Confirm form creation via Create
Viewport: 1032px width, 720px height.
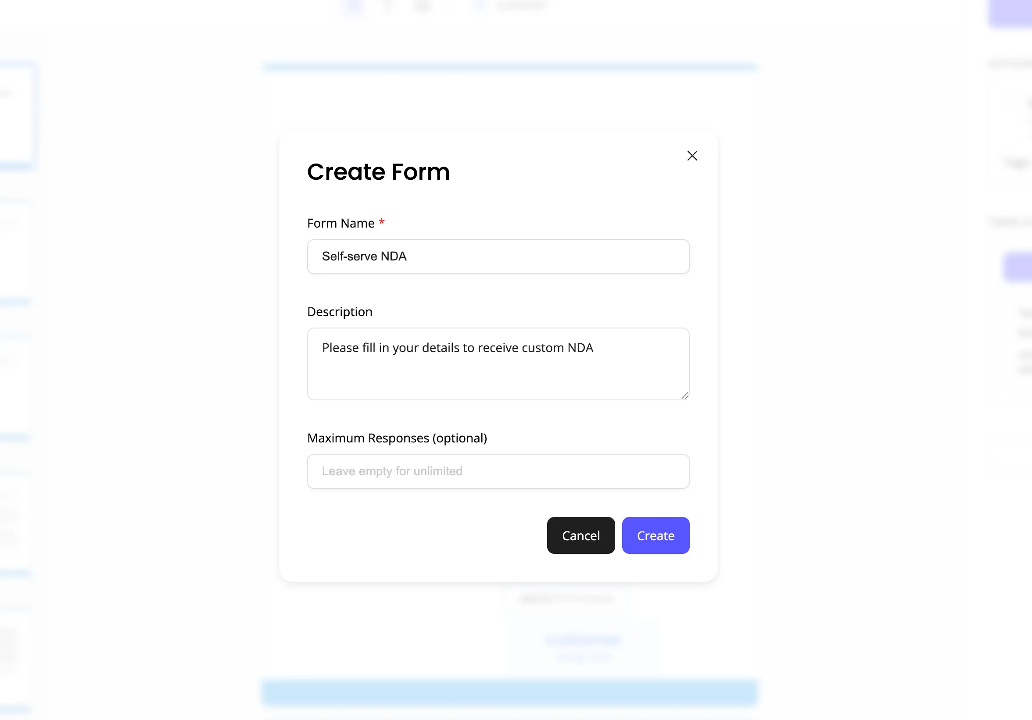[656, 535]
